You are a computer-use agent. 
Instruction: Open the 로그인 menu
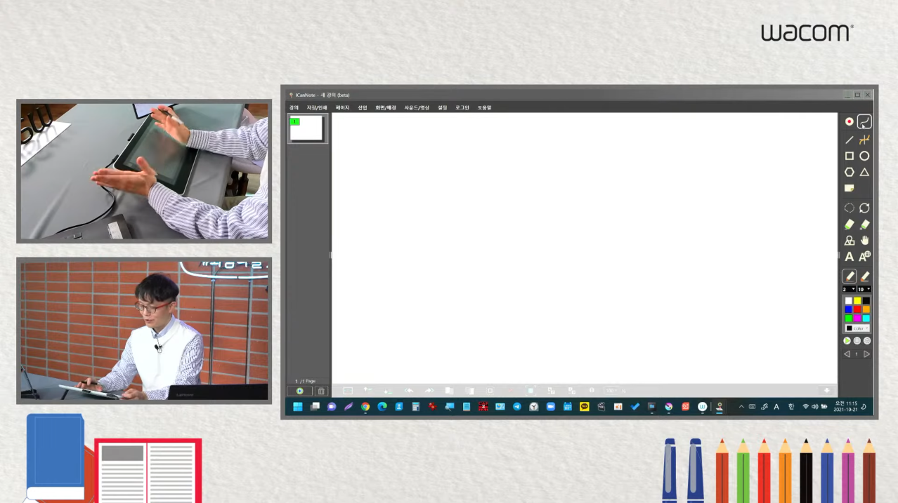pos(462,107)
